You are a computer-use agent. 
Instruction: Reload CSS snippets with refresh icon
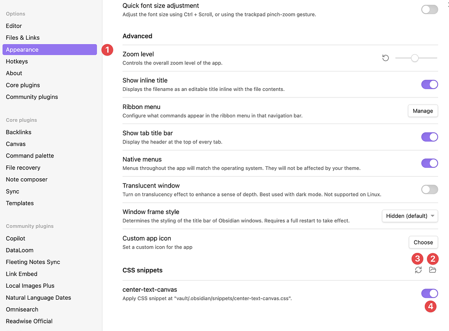418,270
